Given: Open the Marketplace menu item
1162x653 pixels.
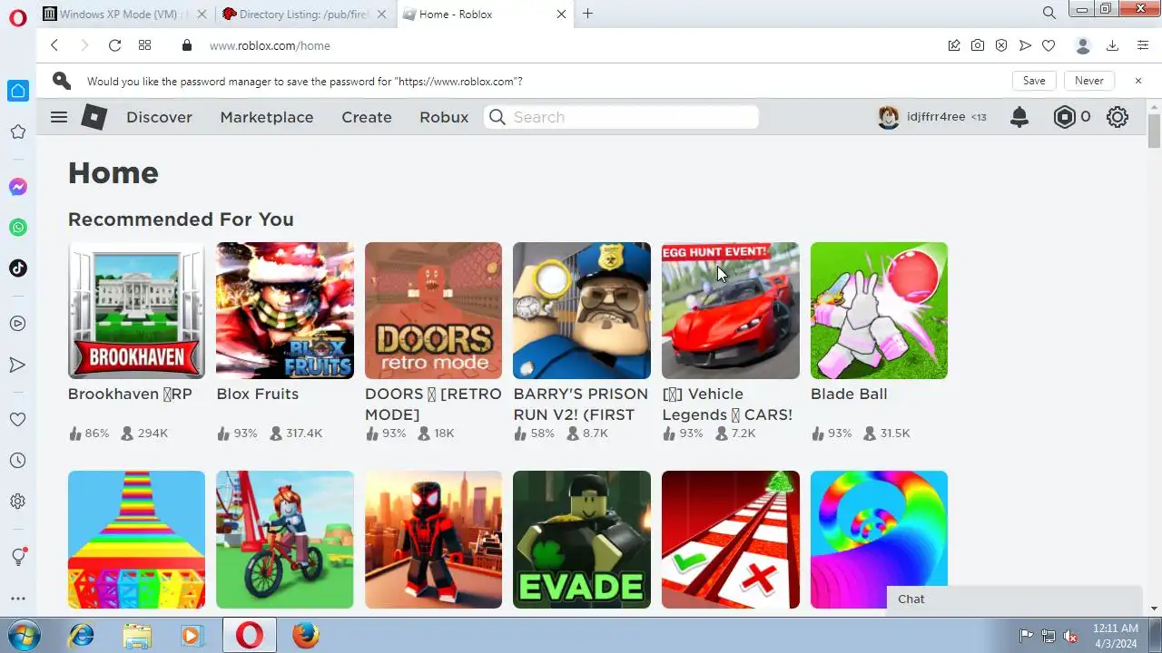Looking at the screenshot, I should tap(267, 117).
